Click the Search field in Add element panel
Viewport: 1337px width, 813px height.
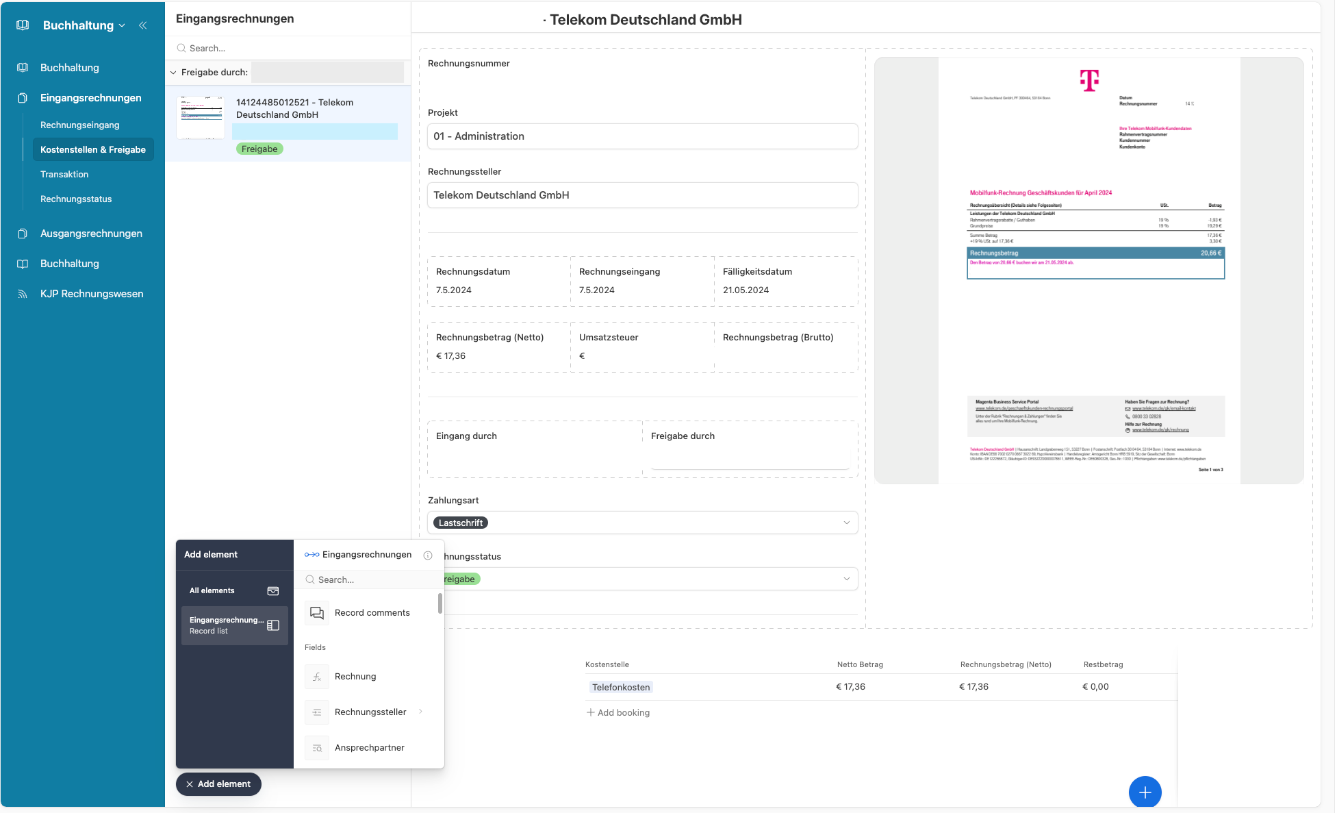tap(368, 579)
